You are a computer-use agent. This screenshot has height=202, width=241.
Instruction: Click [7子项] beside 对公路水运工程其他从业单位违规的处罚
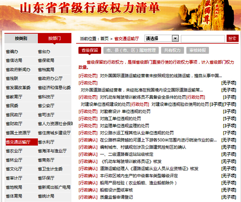click(x=229, y=133)
